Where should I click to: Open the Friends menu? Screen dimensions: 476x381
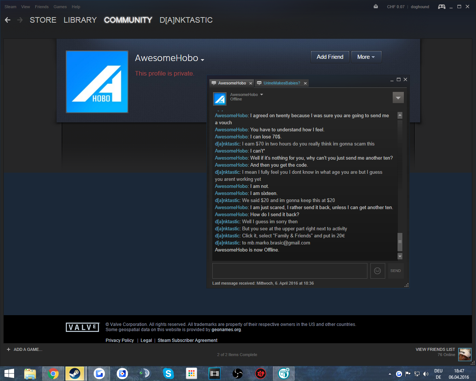(x=42, y=7)
